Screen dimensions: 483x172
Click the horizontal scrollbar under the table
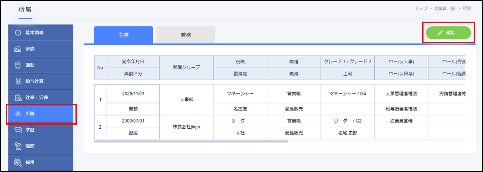[x=191, y=141]
